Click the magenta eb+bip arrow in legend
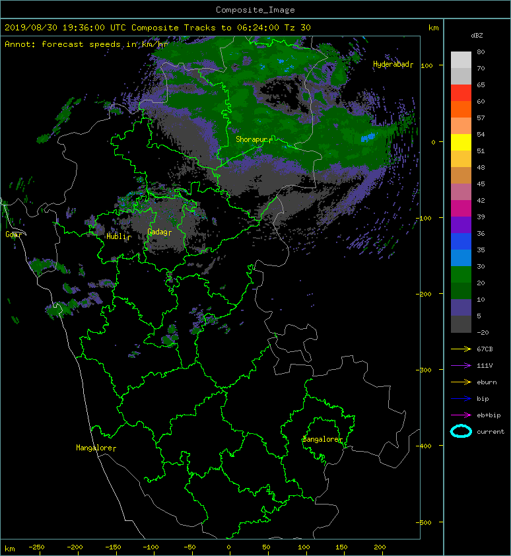 coord(461,415)
